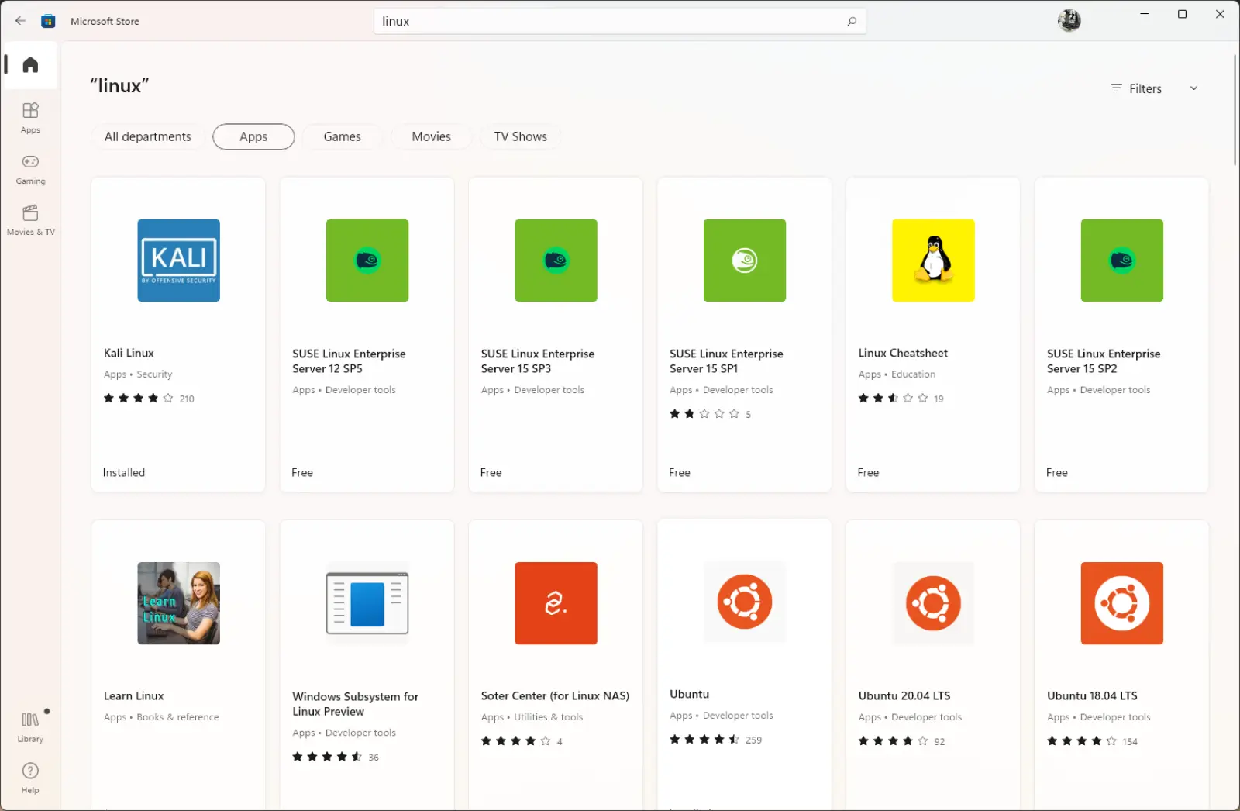Image resolution: width=1240 pixels, height=811 pixels.
Task: Click the Installed label on Kali Linux
Action: coord(124,472)
